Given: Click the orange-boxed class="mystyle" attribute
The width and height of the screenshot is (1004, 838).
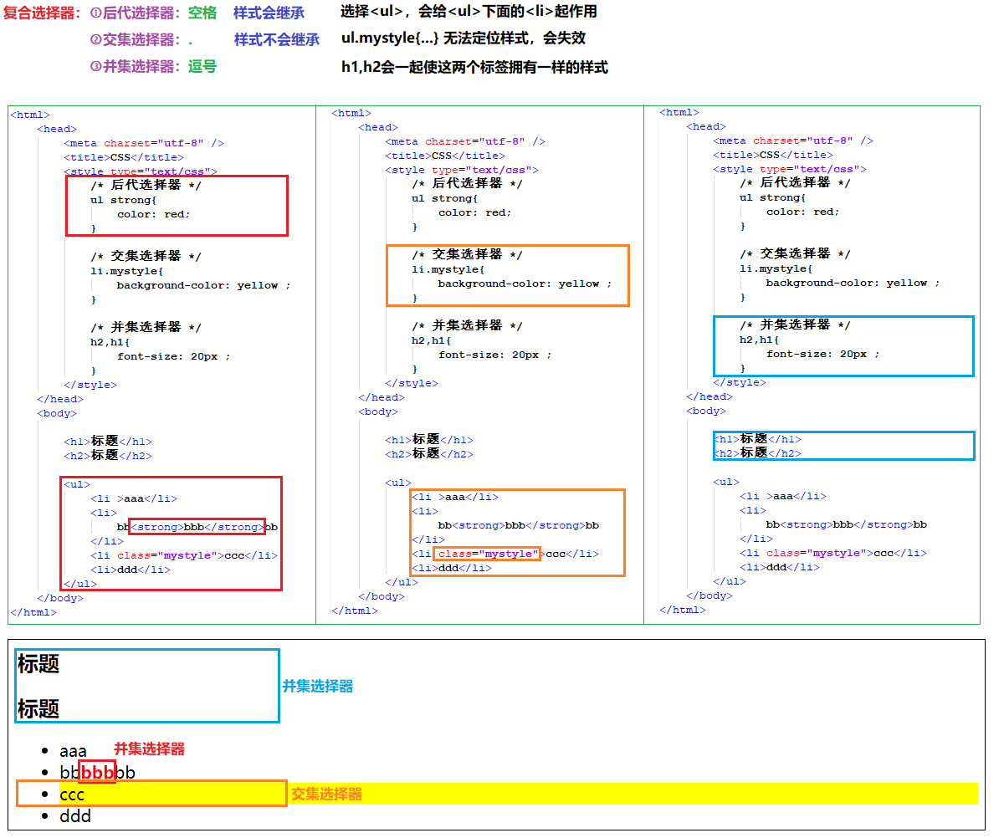Looking at the screenshot, I should pos(487,554).
